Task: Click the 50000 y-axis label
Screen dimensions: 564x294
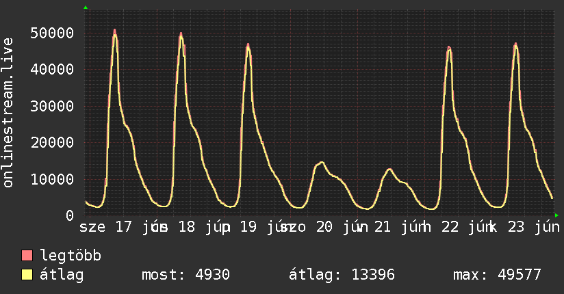Action: click(x=52, y=33)
